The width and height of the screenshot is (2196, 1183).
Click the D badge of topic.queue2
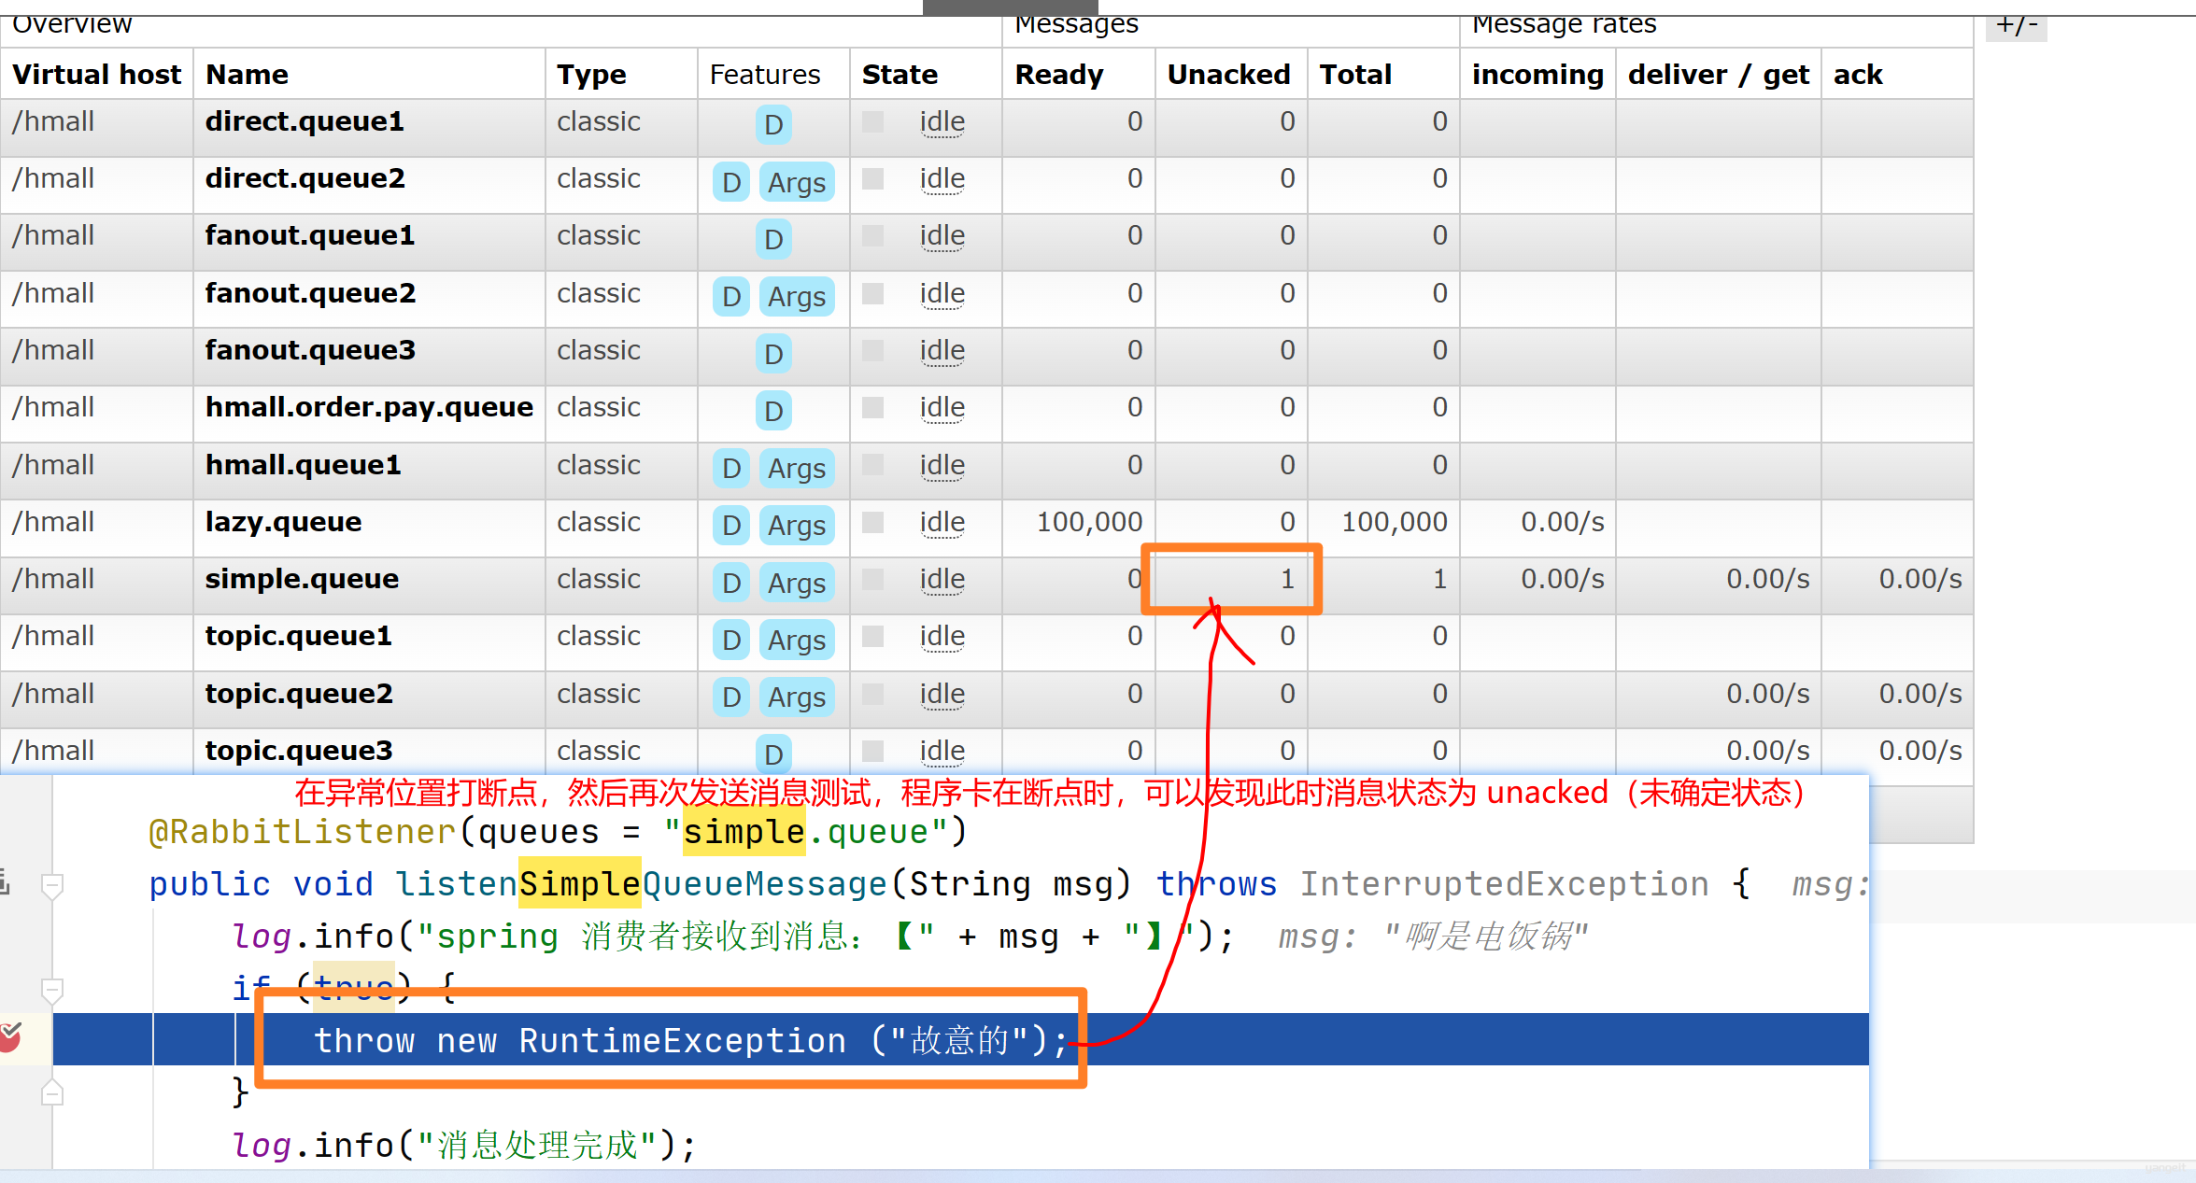coord(731,697)
